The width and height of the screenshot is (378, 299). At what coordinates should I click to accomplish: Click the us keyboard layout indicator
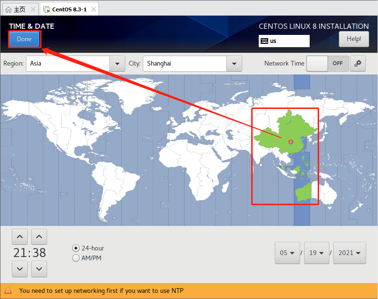284,41
